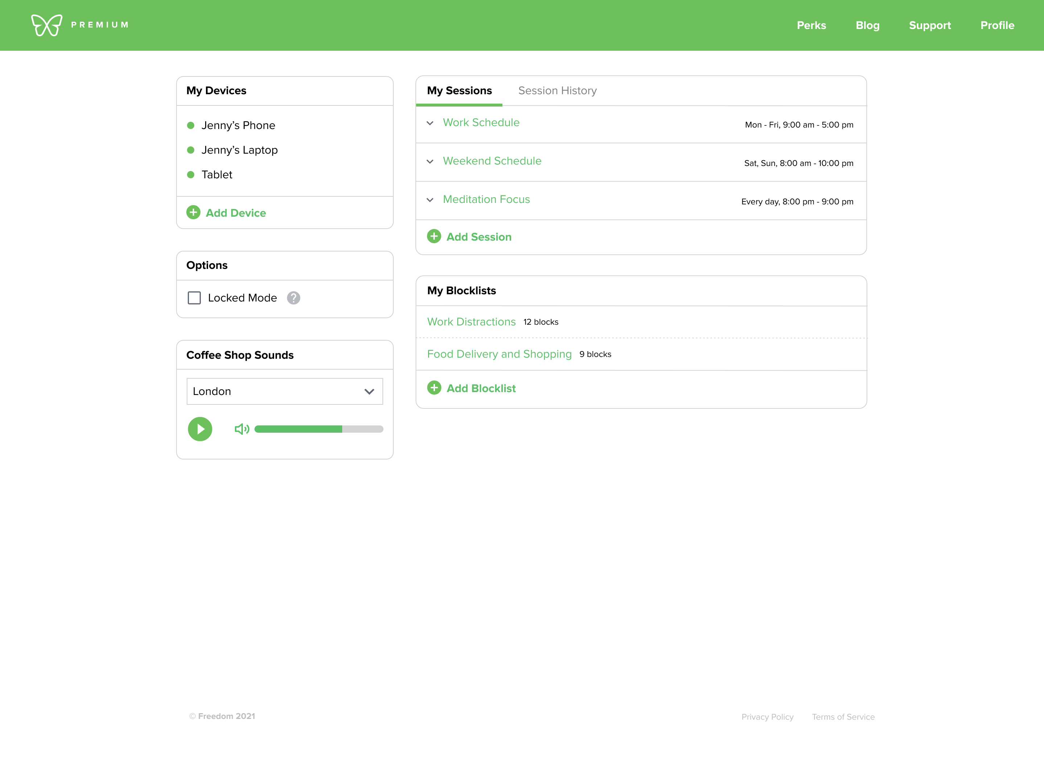Screen dimensions: 1044x761
Task: Expand the Work Schedule session chevron
Action: (430, 123)
